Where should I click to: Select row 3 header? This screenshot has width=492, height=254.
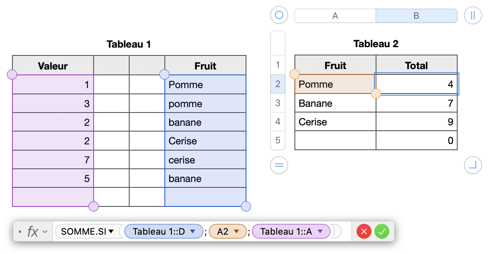pos(277,103)
